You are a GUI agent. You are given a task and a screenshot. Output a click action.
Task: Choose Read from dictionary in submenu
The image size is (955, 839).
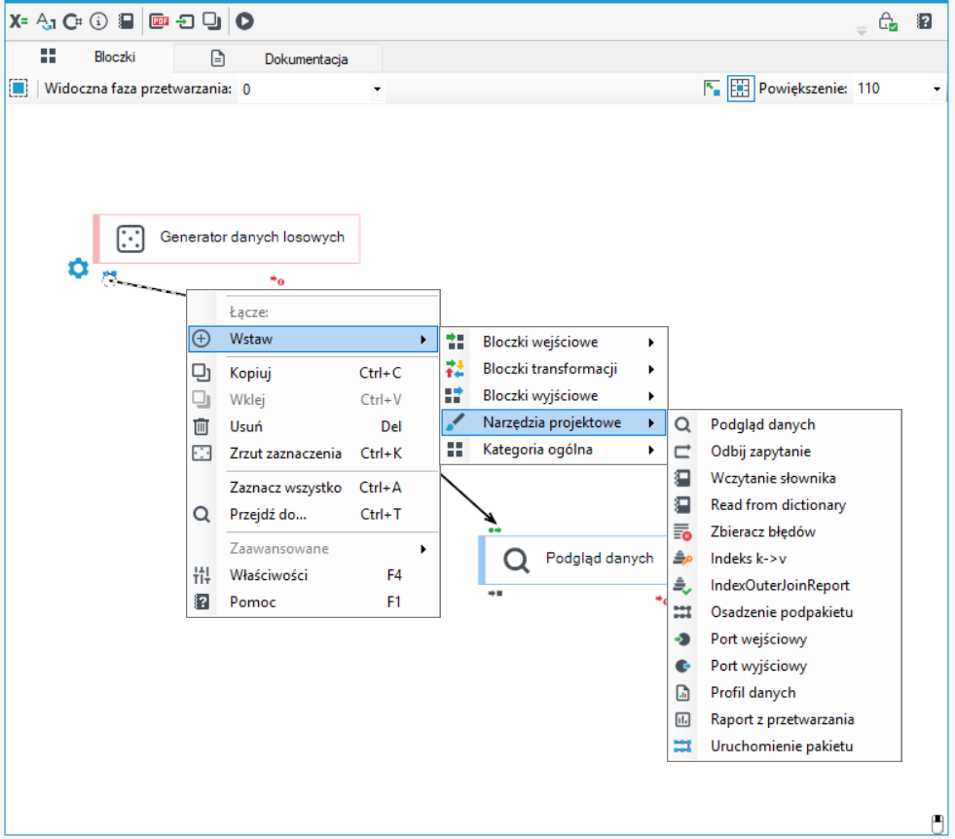click(x=785, y=505)
